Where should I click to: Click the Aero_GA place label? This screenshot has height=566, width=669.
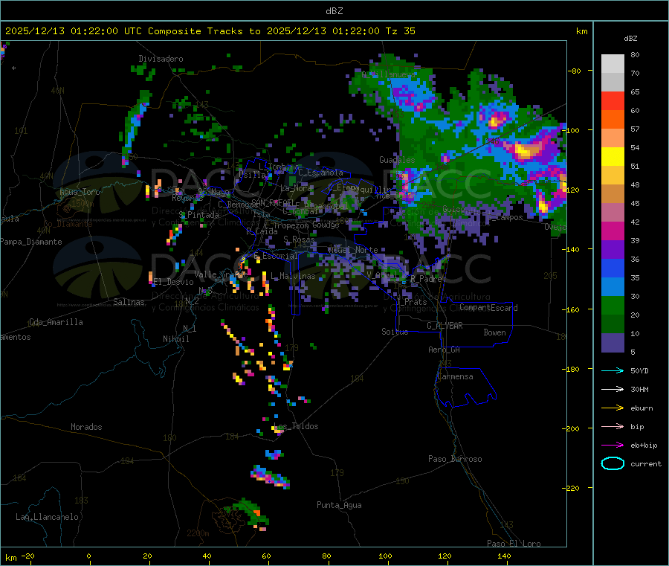445,350
